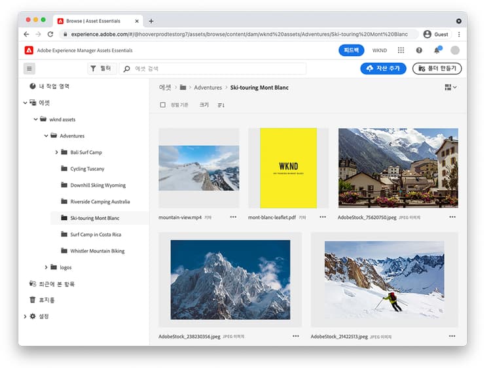This screenshot has width=491, height=368.
Task: Open the WKND organization switcher
Action: 379,50
